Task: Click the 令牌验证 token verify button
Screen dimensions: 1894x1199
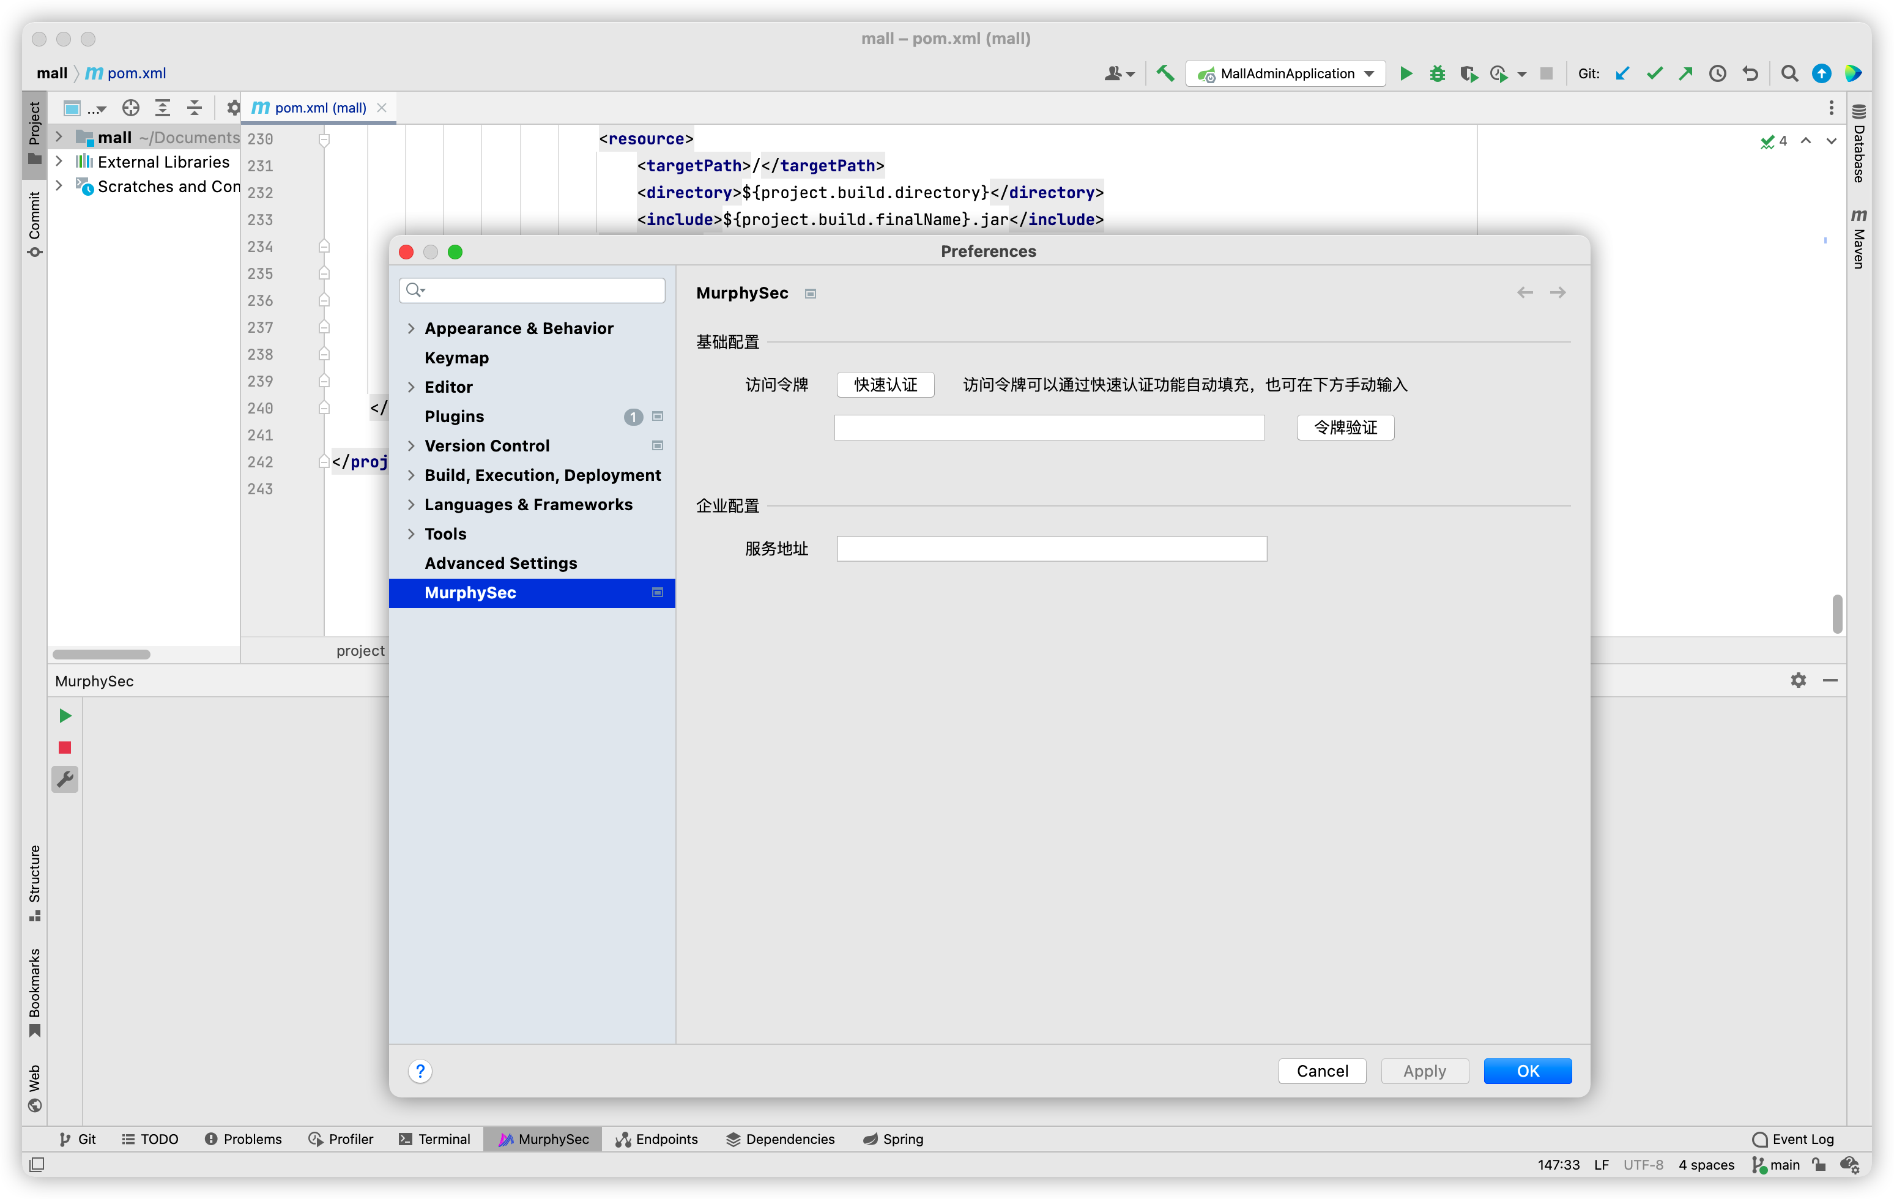Action: pos(1345,427)
